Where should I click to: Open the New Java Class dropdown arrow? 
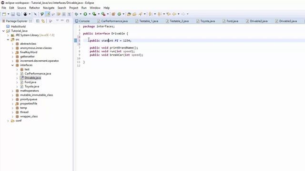pyautogui.click(x=123, y=14)
